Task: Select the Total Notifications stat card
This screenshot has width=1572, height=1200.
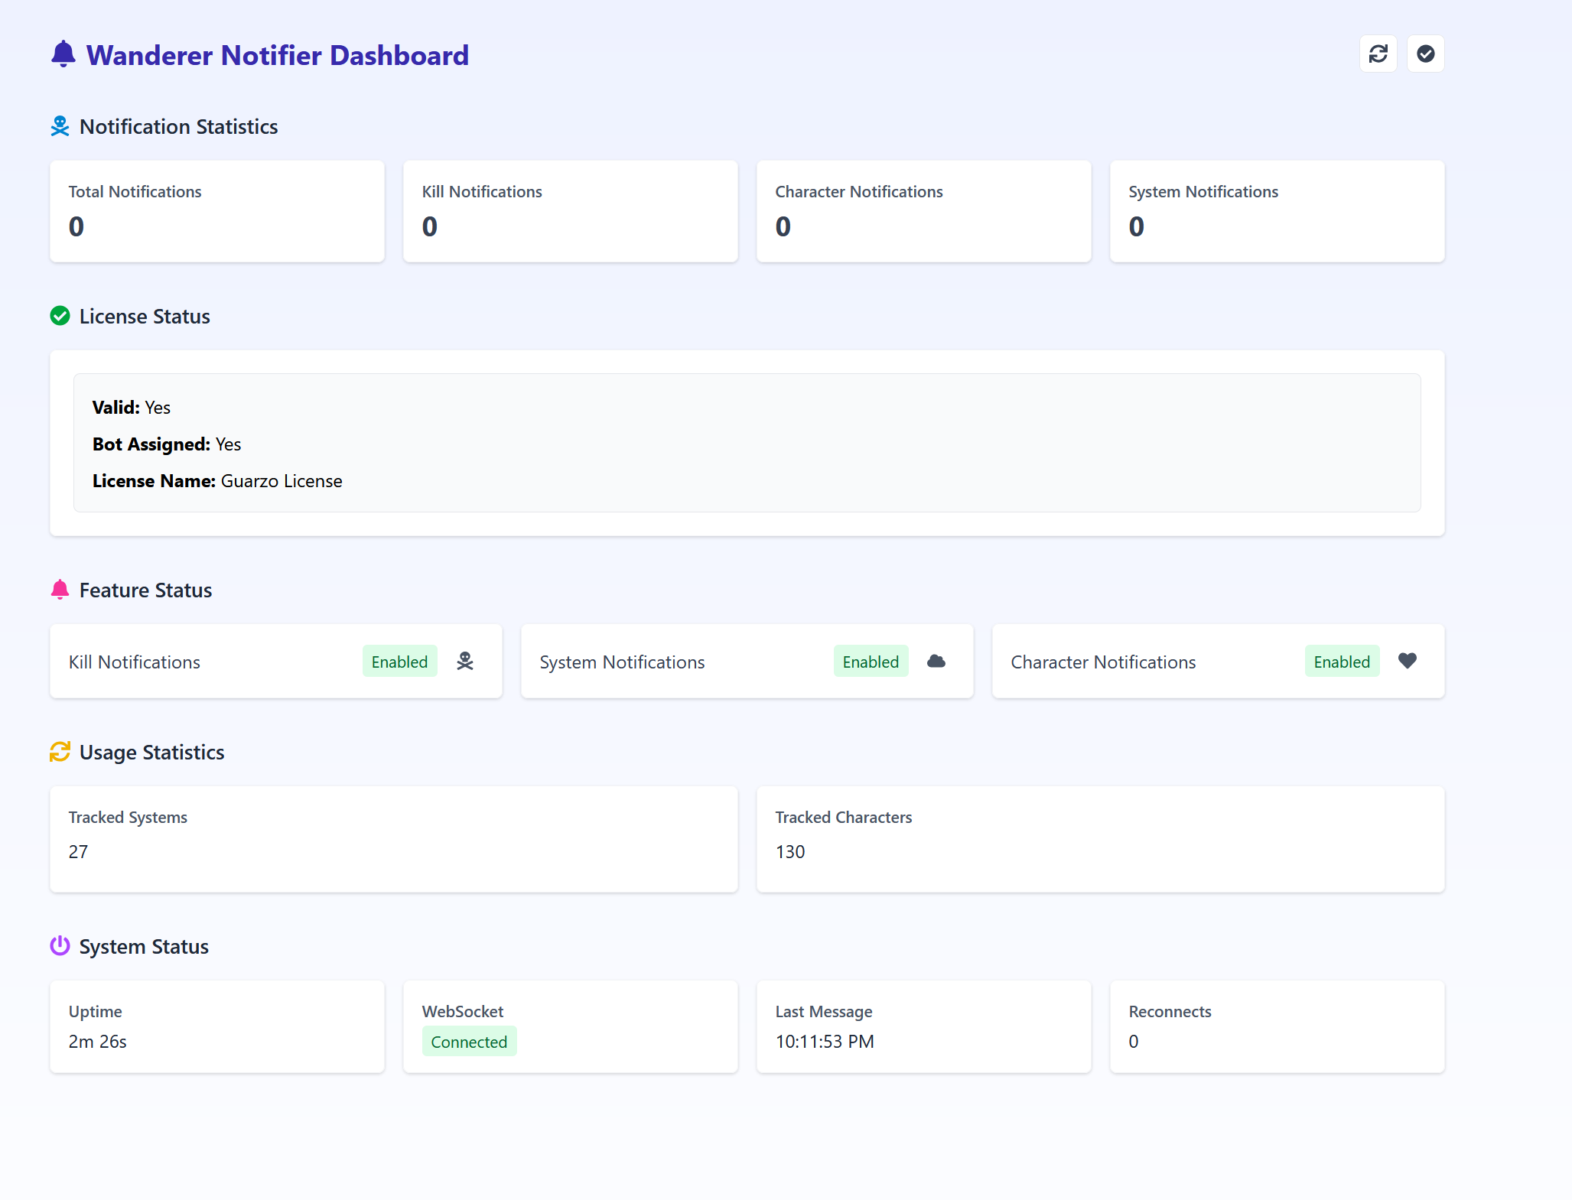Action: 217,211
